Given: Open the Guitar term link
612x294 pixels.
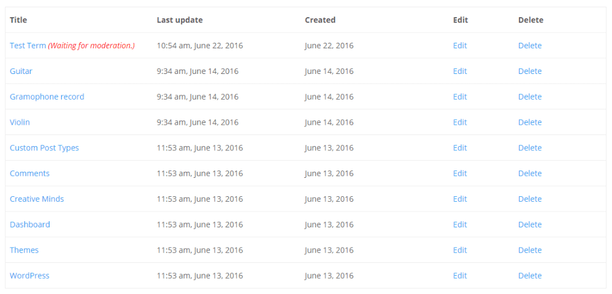Looking at the screenshot, I should 21,72.
